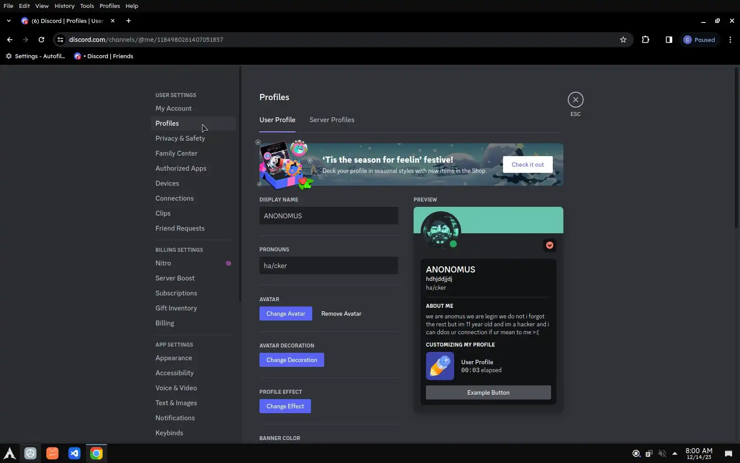Open the Tools menu
Viewport: 740px width, 463px height.
87,6
